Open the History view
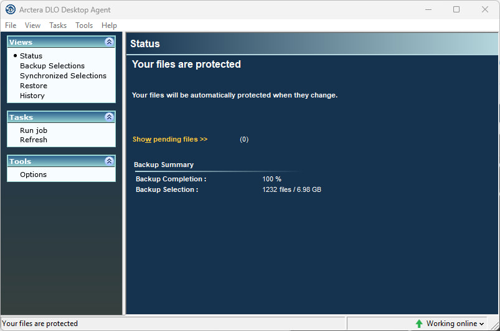 (32, 96)
